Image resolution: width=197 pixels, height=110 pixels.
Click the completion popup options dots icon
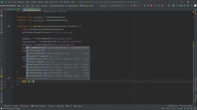[x=88, y=79]
